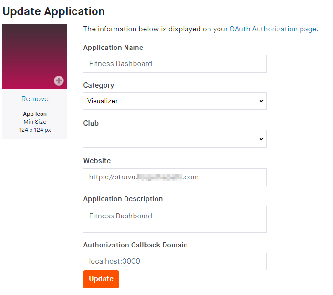This screenshot has width=333, height=295.
Task: Click the Application Description text area
Action: click(x=175, y=219)
